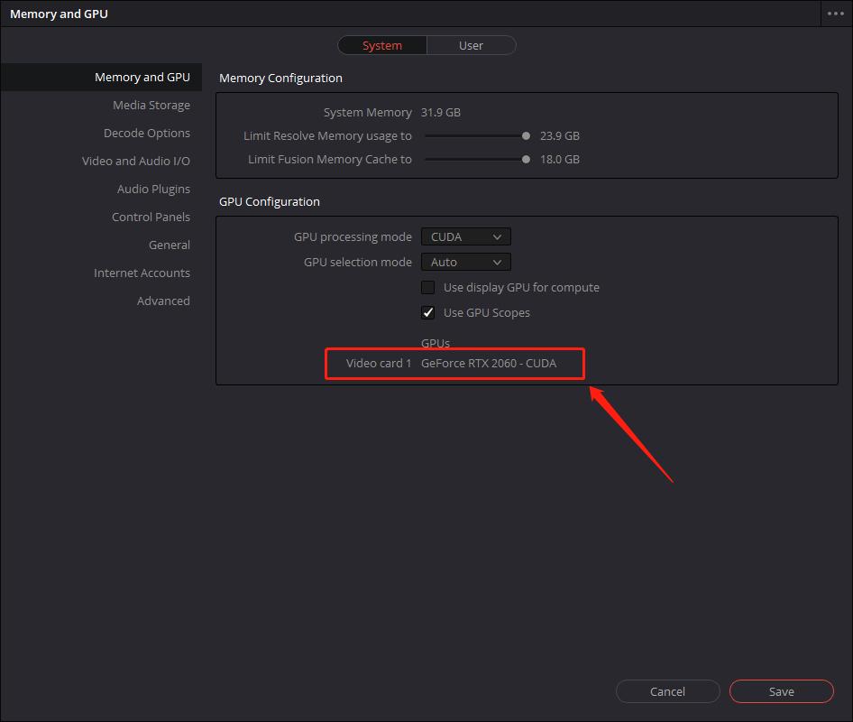The height and width of the screenshot is (722, 853).
Task: Click the Limit Fusion Memory Cache slider handle
Action: click(526, 160)
